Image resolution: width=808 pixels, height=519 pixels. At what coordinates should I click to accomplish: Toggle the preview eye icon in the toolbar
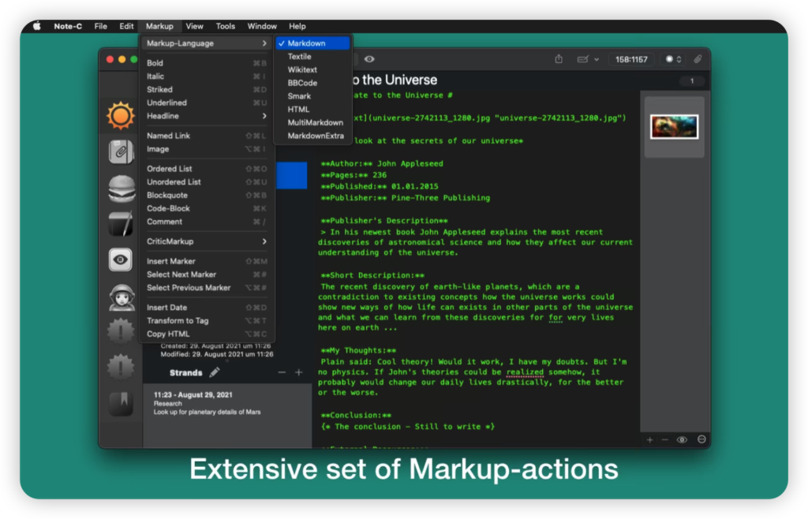point(369,58)
